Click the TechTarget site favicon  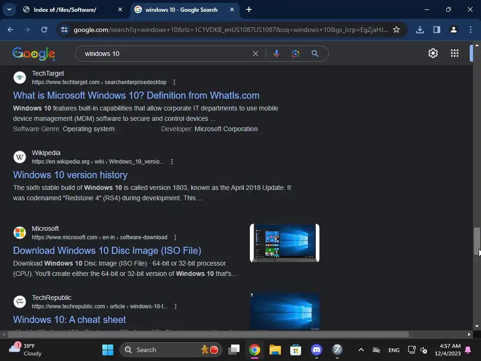coord(20,78)
